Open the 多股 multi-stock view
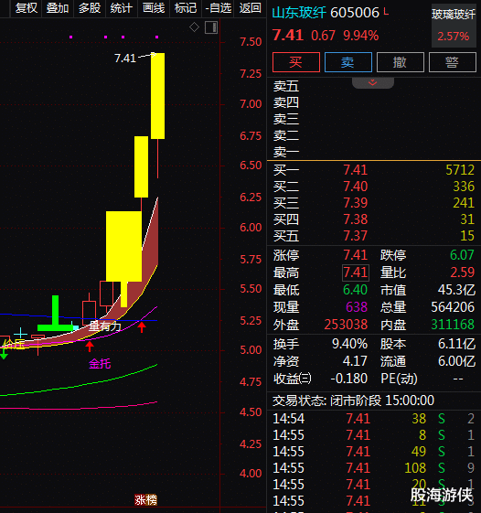Screen dimensions: 481x513 90,8
